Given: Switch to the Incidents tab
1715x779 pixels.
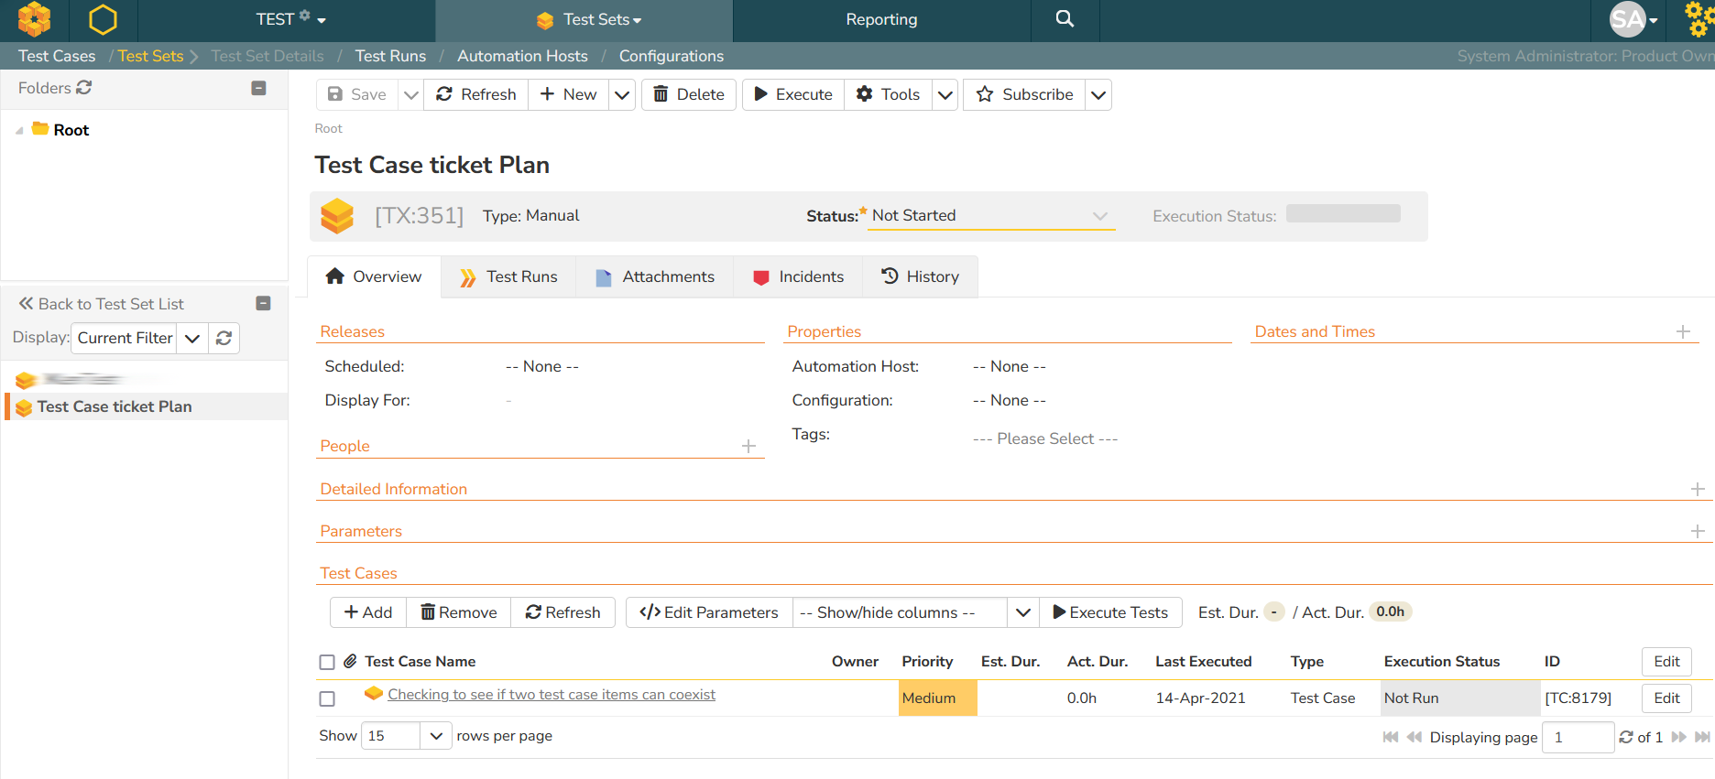Looking at the screenshot, I should [798, 276].
